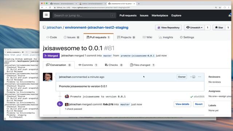
Task: Open the Labels sidebar section
Action: (x=212, y=105)
